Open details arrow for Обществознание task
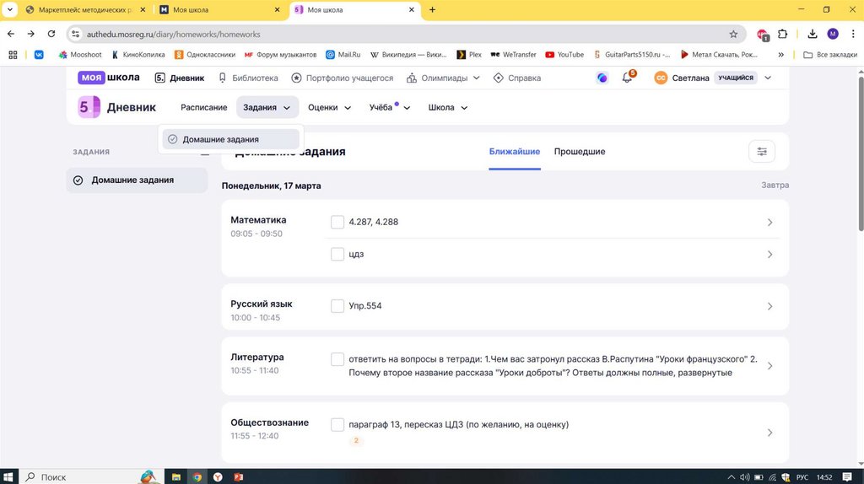864x484 pixels. pos(769,433)
